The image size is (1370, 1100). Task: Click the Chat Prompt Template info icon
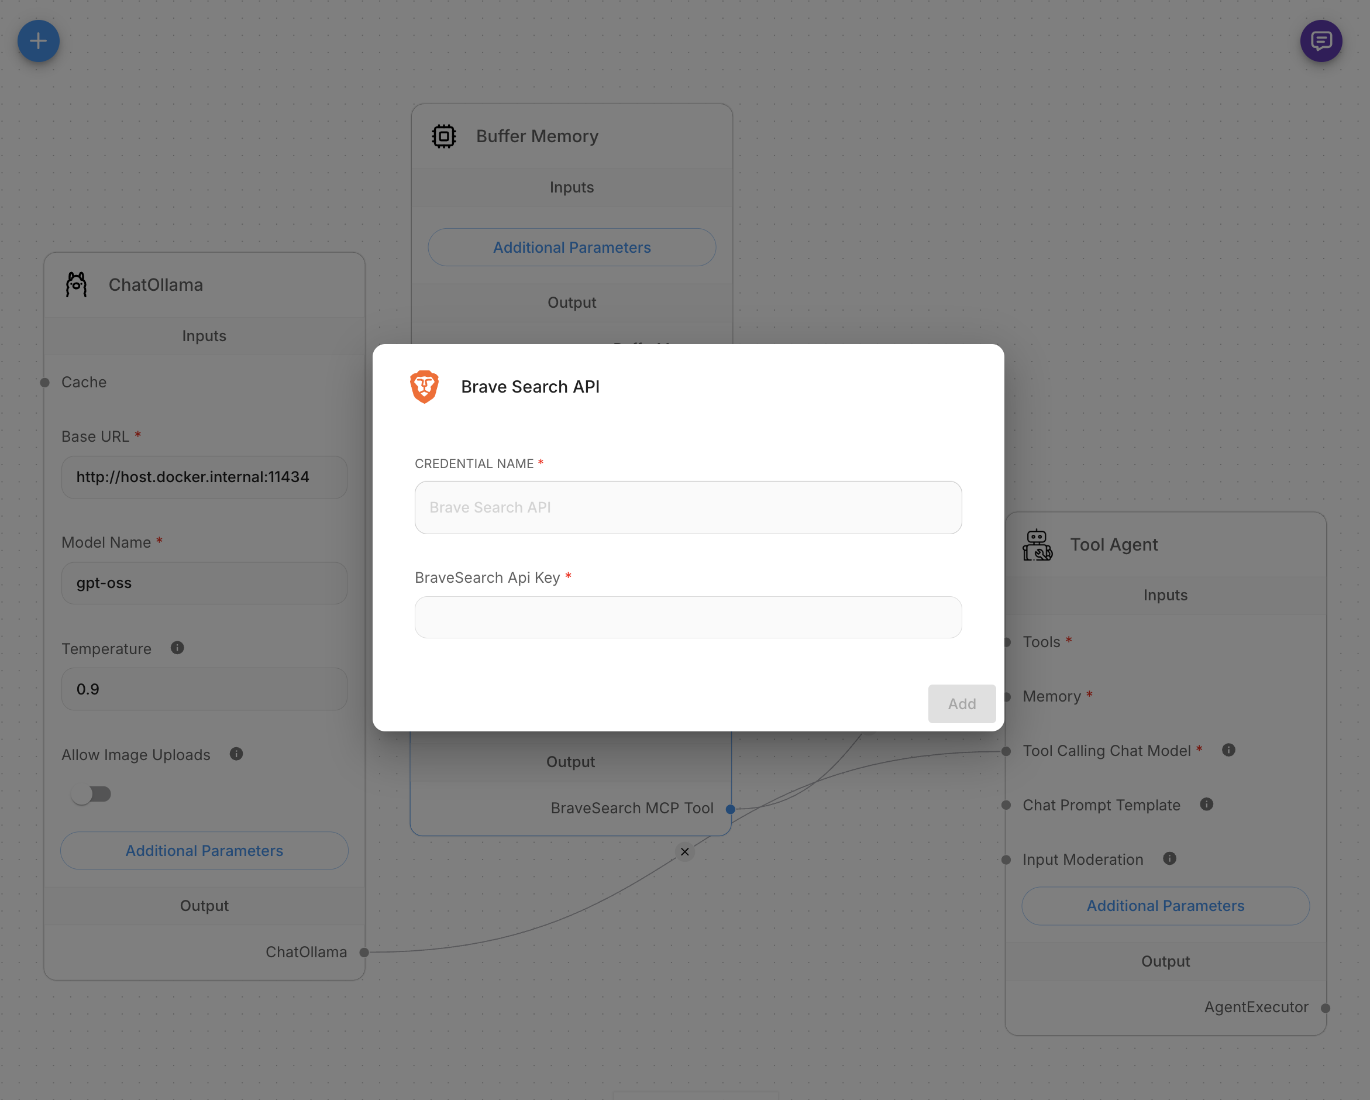pos(1206,805)
